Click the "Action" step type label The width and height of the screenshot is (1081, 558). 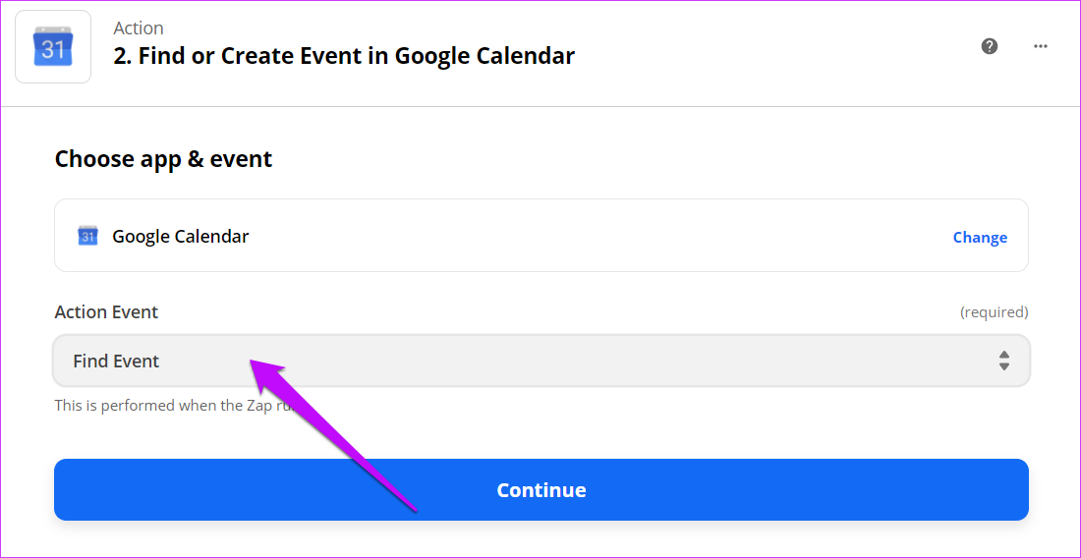point(139,28)
